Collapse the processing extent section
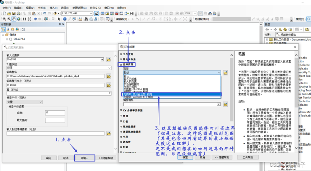 tap(128, 65)
